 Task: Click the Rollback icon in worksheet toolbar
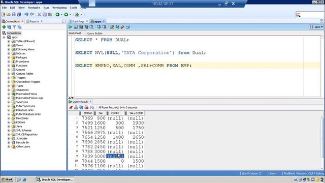(104, 27)
